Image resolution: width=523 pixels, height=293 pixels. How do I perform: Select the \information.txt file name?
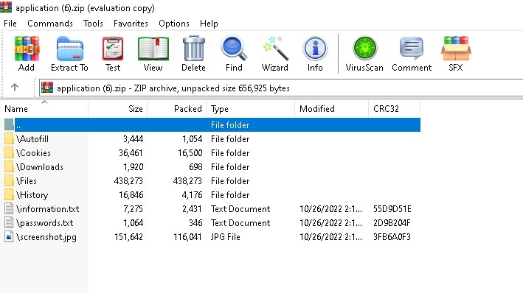coord(48,209)
